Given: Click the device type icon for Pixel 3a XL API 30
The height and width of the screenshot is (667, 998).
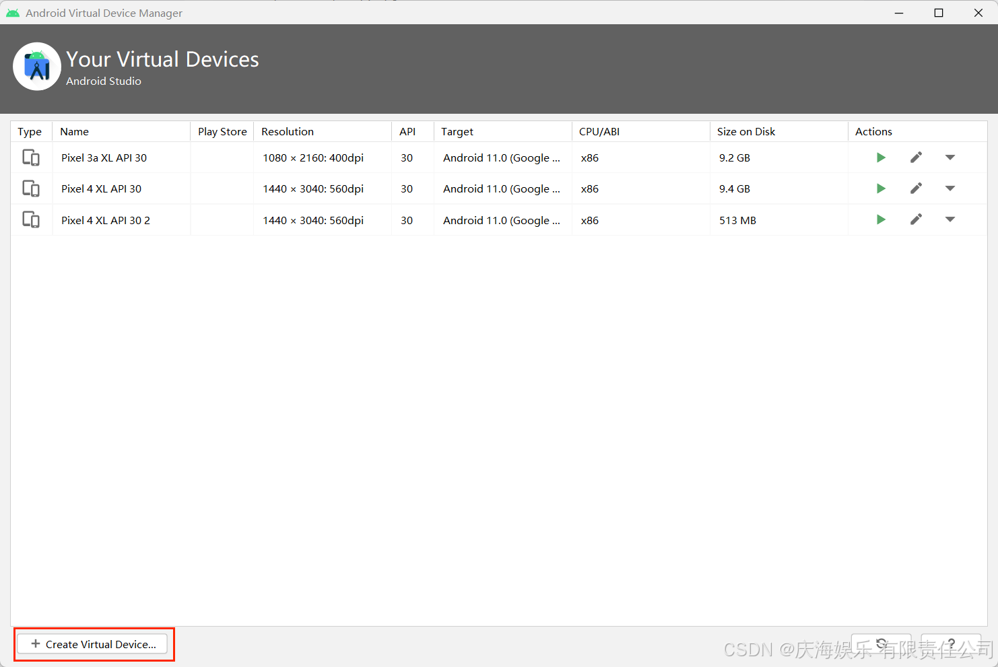Looking at the screenshot, I should [x=31, y=157].
